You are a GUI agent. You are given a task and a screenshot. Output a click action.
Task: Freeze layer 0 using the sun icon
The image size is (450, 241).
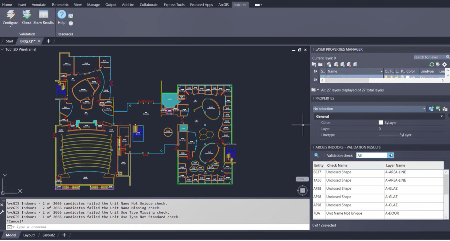pos(391,77)
